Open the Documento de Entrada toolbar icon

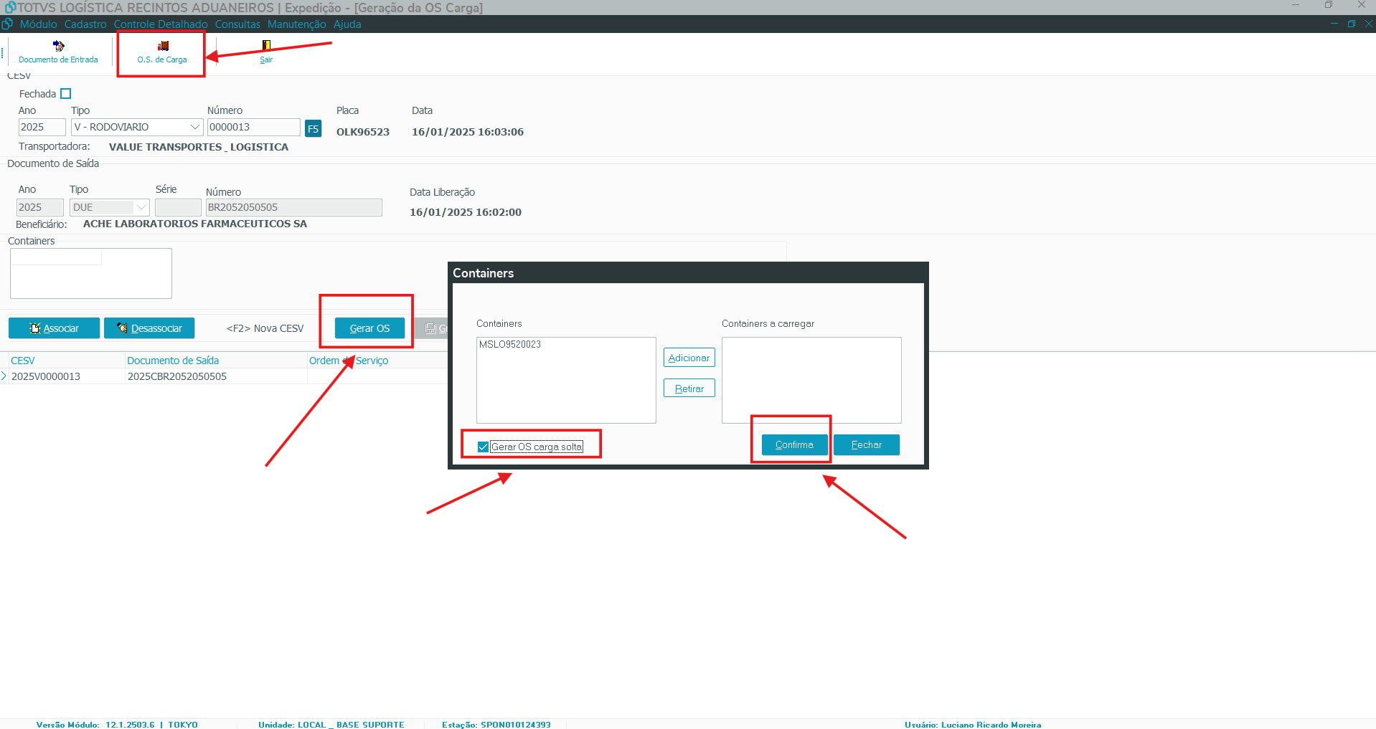point(58,52)
